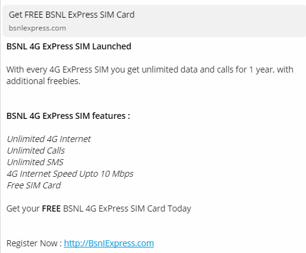Select the 'Unlimited 4G Internet' feature line
This screenshot has height=253, width=306.
49,139
